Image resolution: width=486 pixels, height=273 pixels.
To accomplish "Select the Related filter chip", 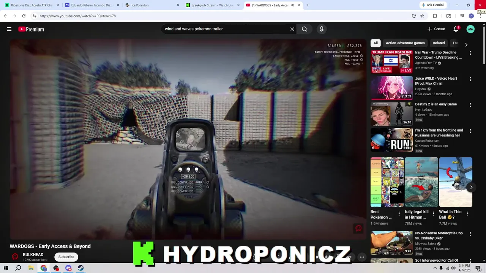I will point(439,43).
